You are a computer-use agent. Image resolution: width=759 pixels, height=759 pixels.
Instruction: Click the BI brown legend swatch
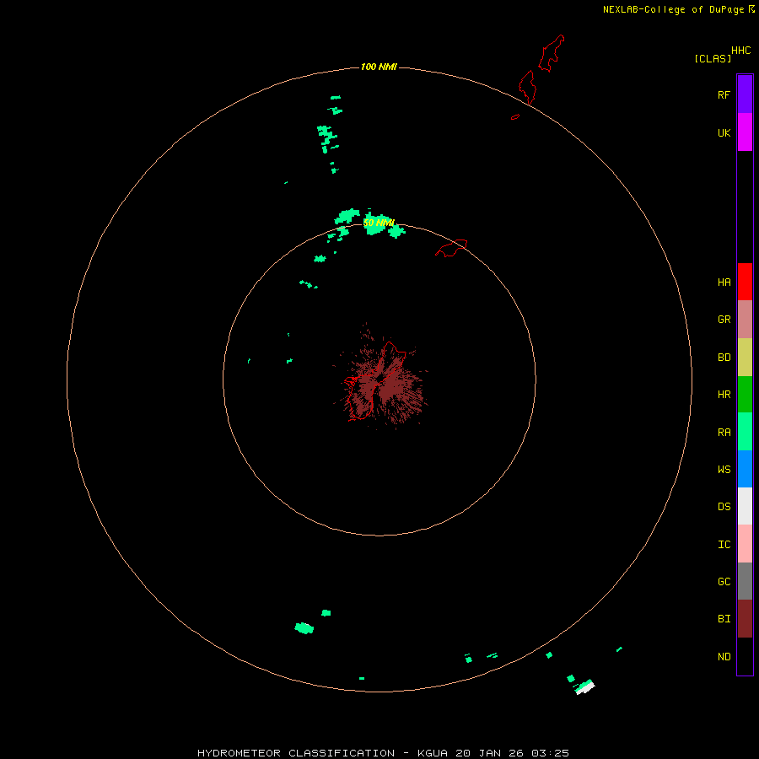click(745, 619)
